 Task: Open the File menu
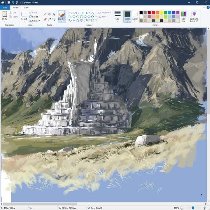(5, 8)
